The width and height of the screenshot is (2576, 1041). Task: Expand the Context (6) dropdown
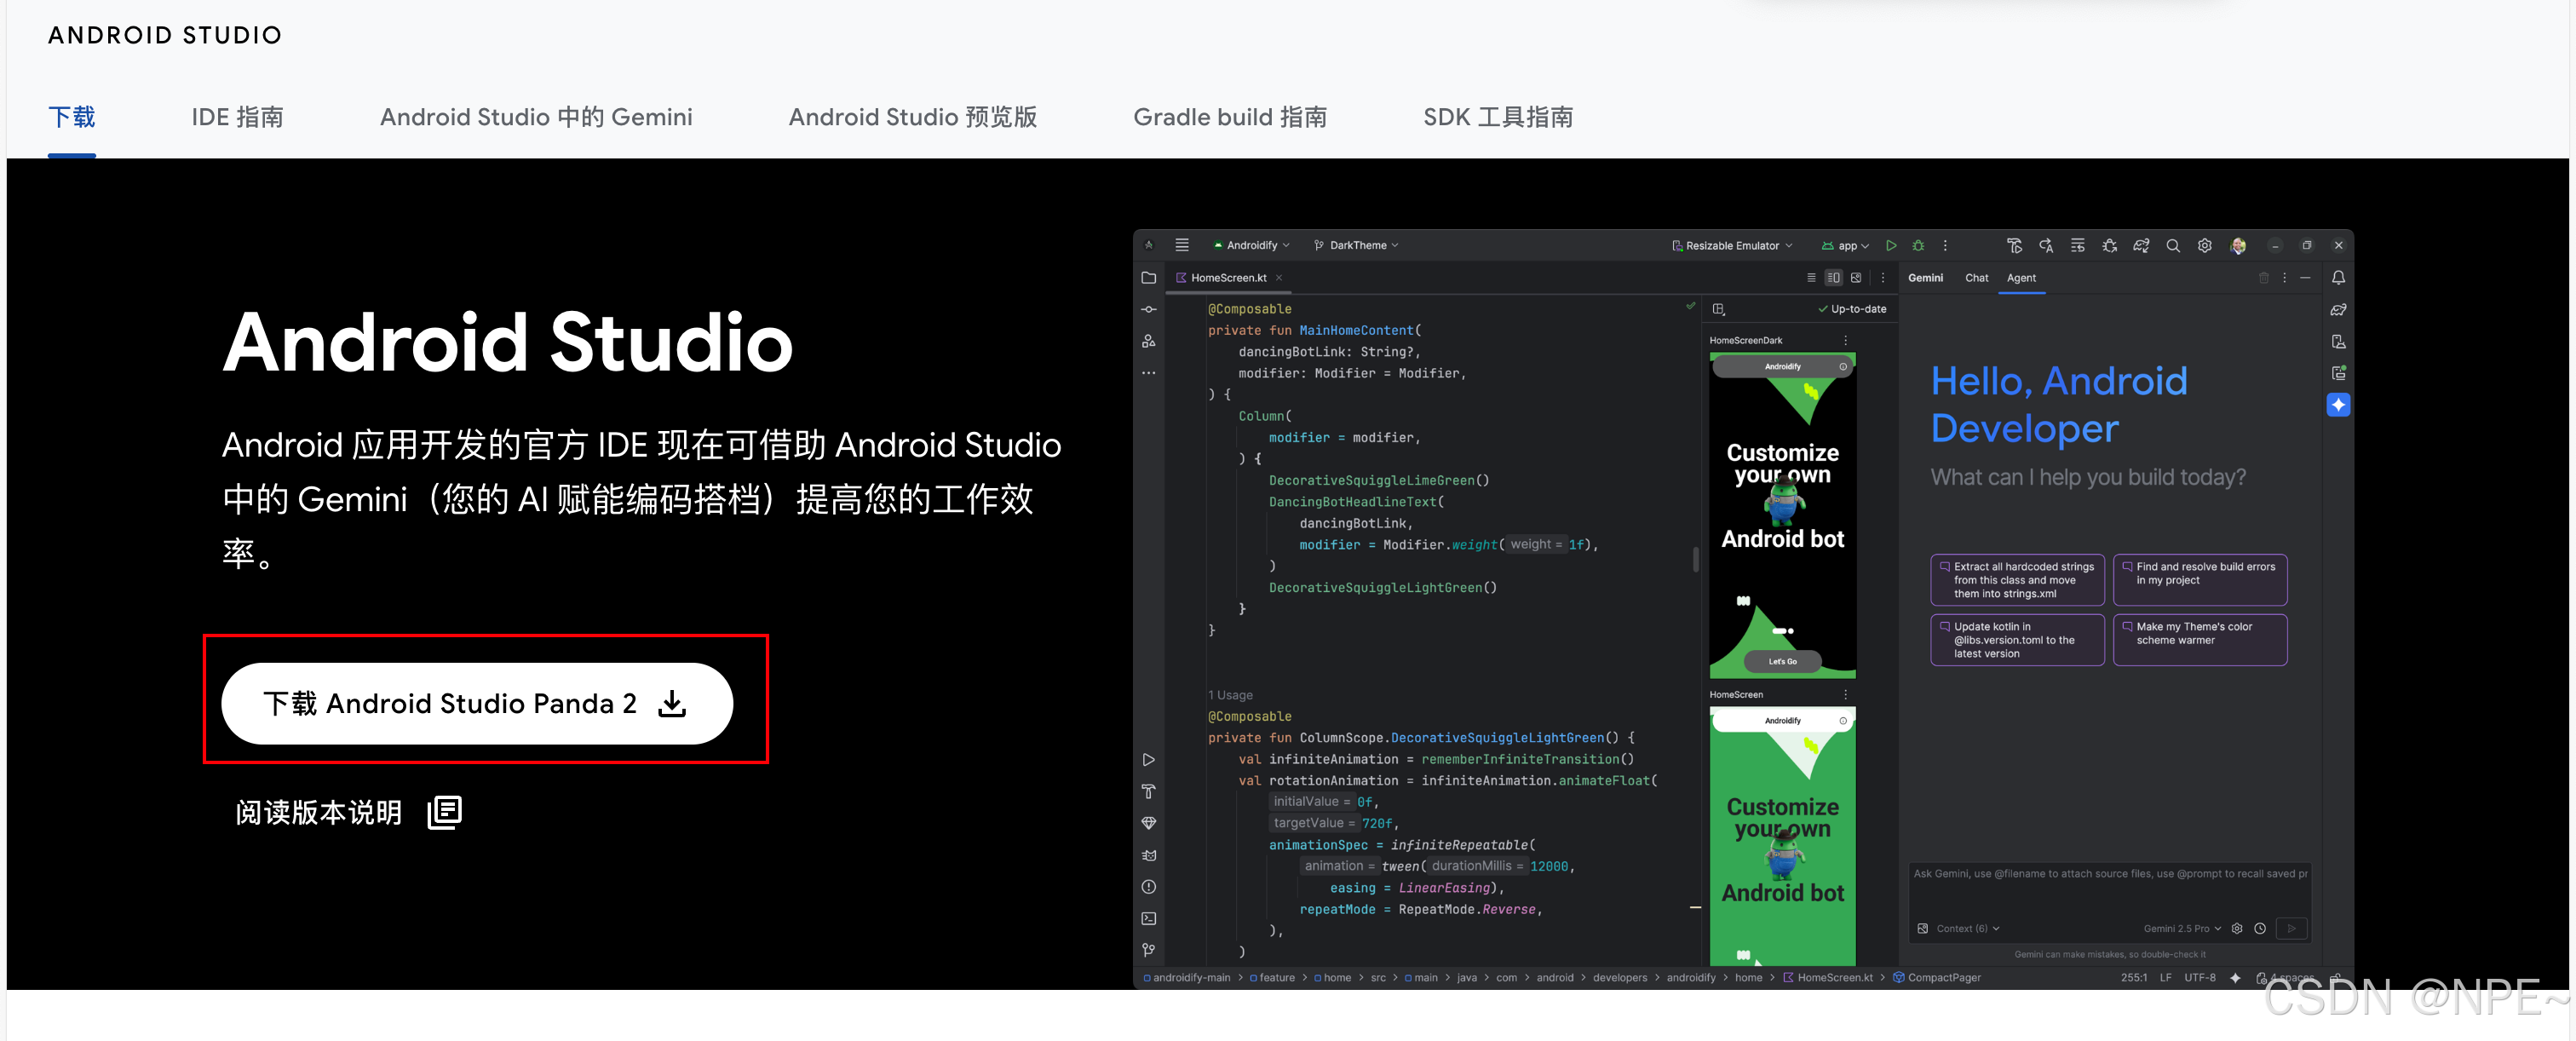tap(1966, 929)
